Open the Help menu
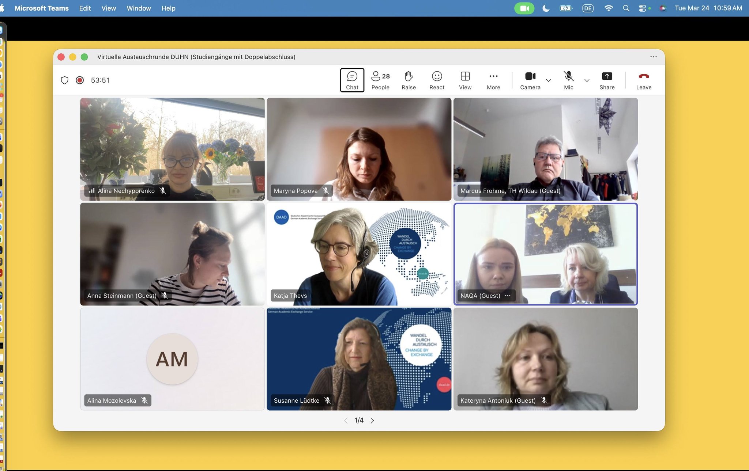The width and height of the screenshot is (749, 471). 168,8
